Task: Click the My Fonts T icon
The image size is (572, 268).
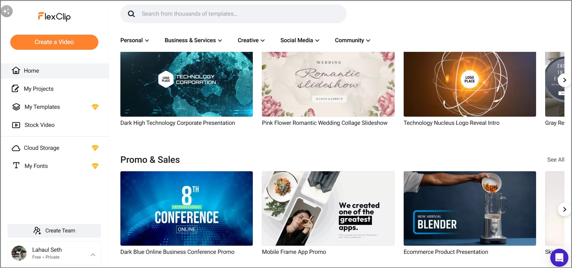Action: click(16, 166)
